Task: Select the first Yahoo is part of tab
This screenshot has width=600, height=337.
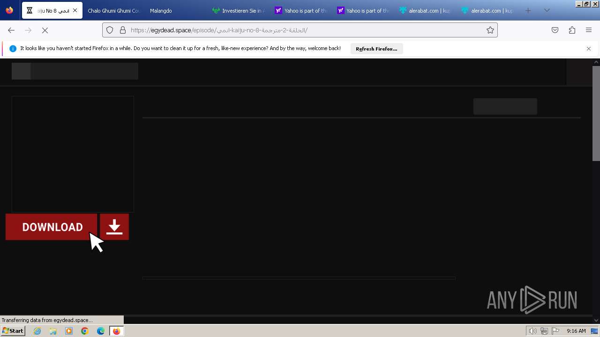Action: click(x=300, y=10)
